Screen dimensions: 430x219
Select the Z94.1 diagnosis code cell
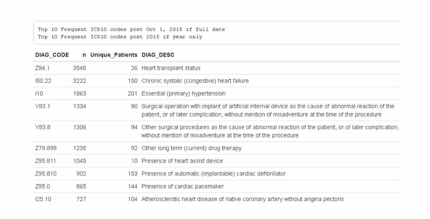click(42, 68)
